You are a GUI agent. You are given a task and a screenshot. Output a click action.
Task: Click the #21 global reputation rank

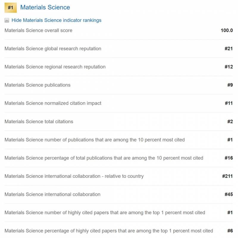click(228, 48)
